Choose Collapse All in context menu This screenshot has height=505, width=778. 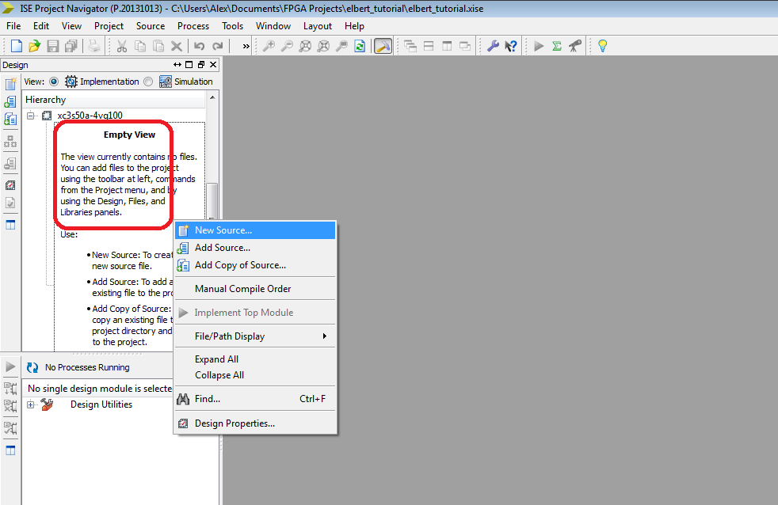coord(255,375)
